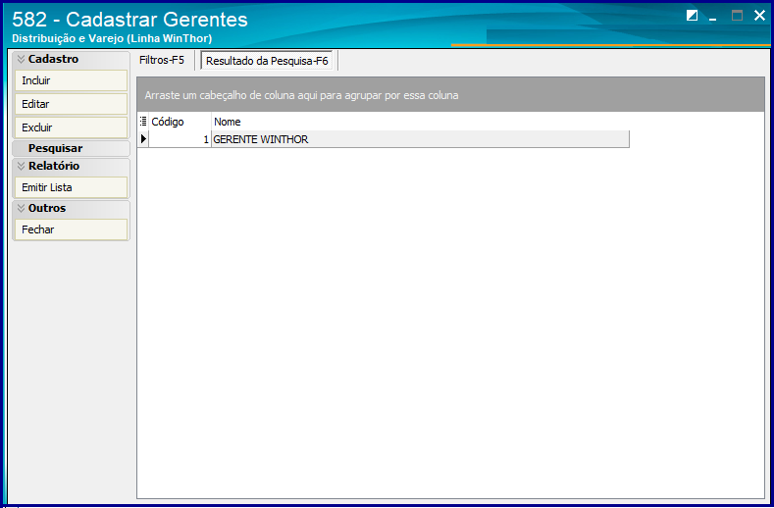Image resolution: width=774 pixels, height=508 pixels.
Task: Click Emitir Lista button
Action: (71, 187)
